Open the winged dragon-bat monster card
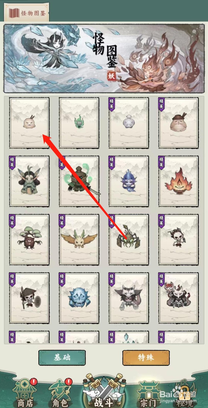Viewport: 208px width, 408px height. coord(79,240)
